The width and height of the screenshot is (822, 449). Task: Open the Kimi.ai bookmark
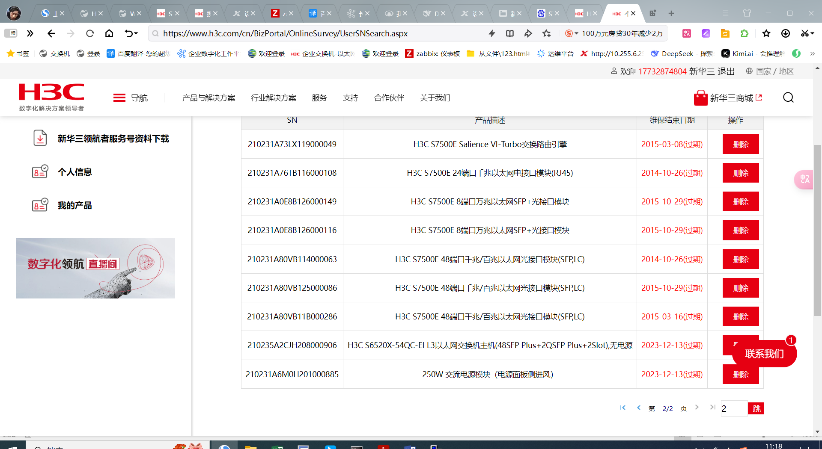tap(753, 53)
